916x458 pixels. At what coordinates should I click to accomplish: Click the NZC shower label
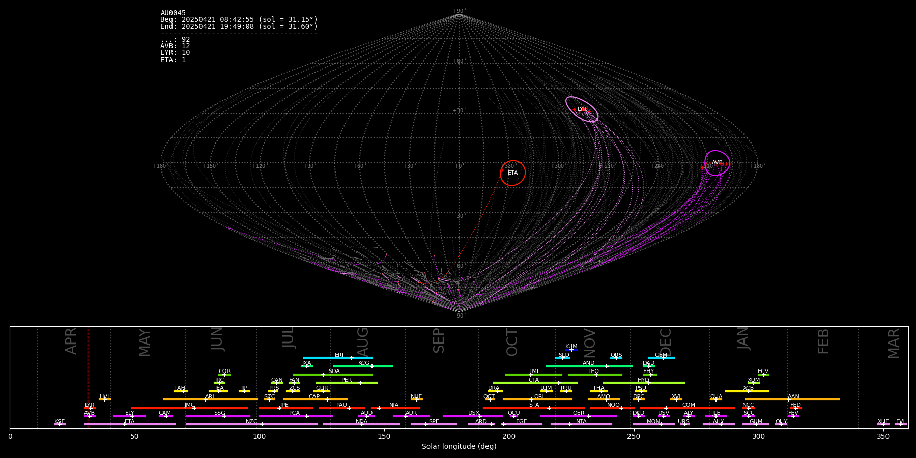tap(251, 422)
